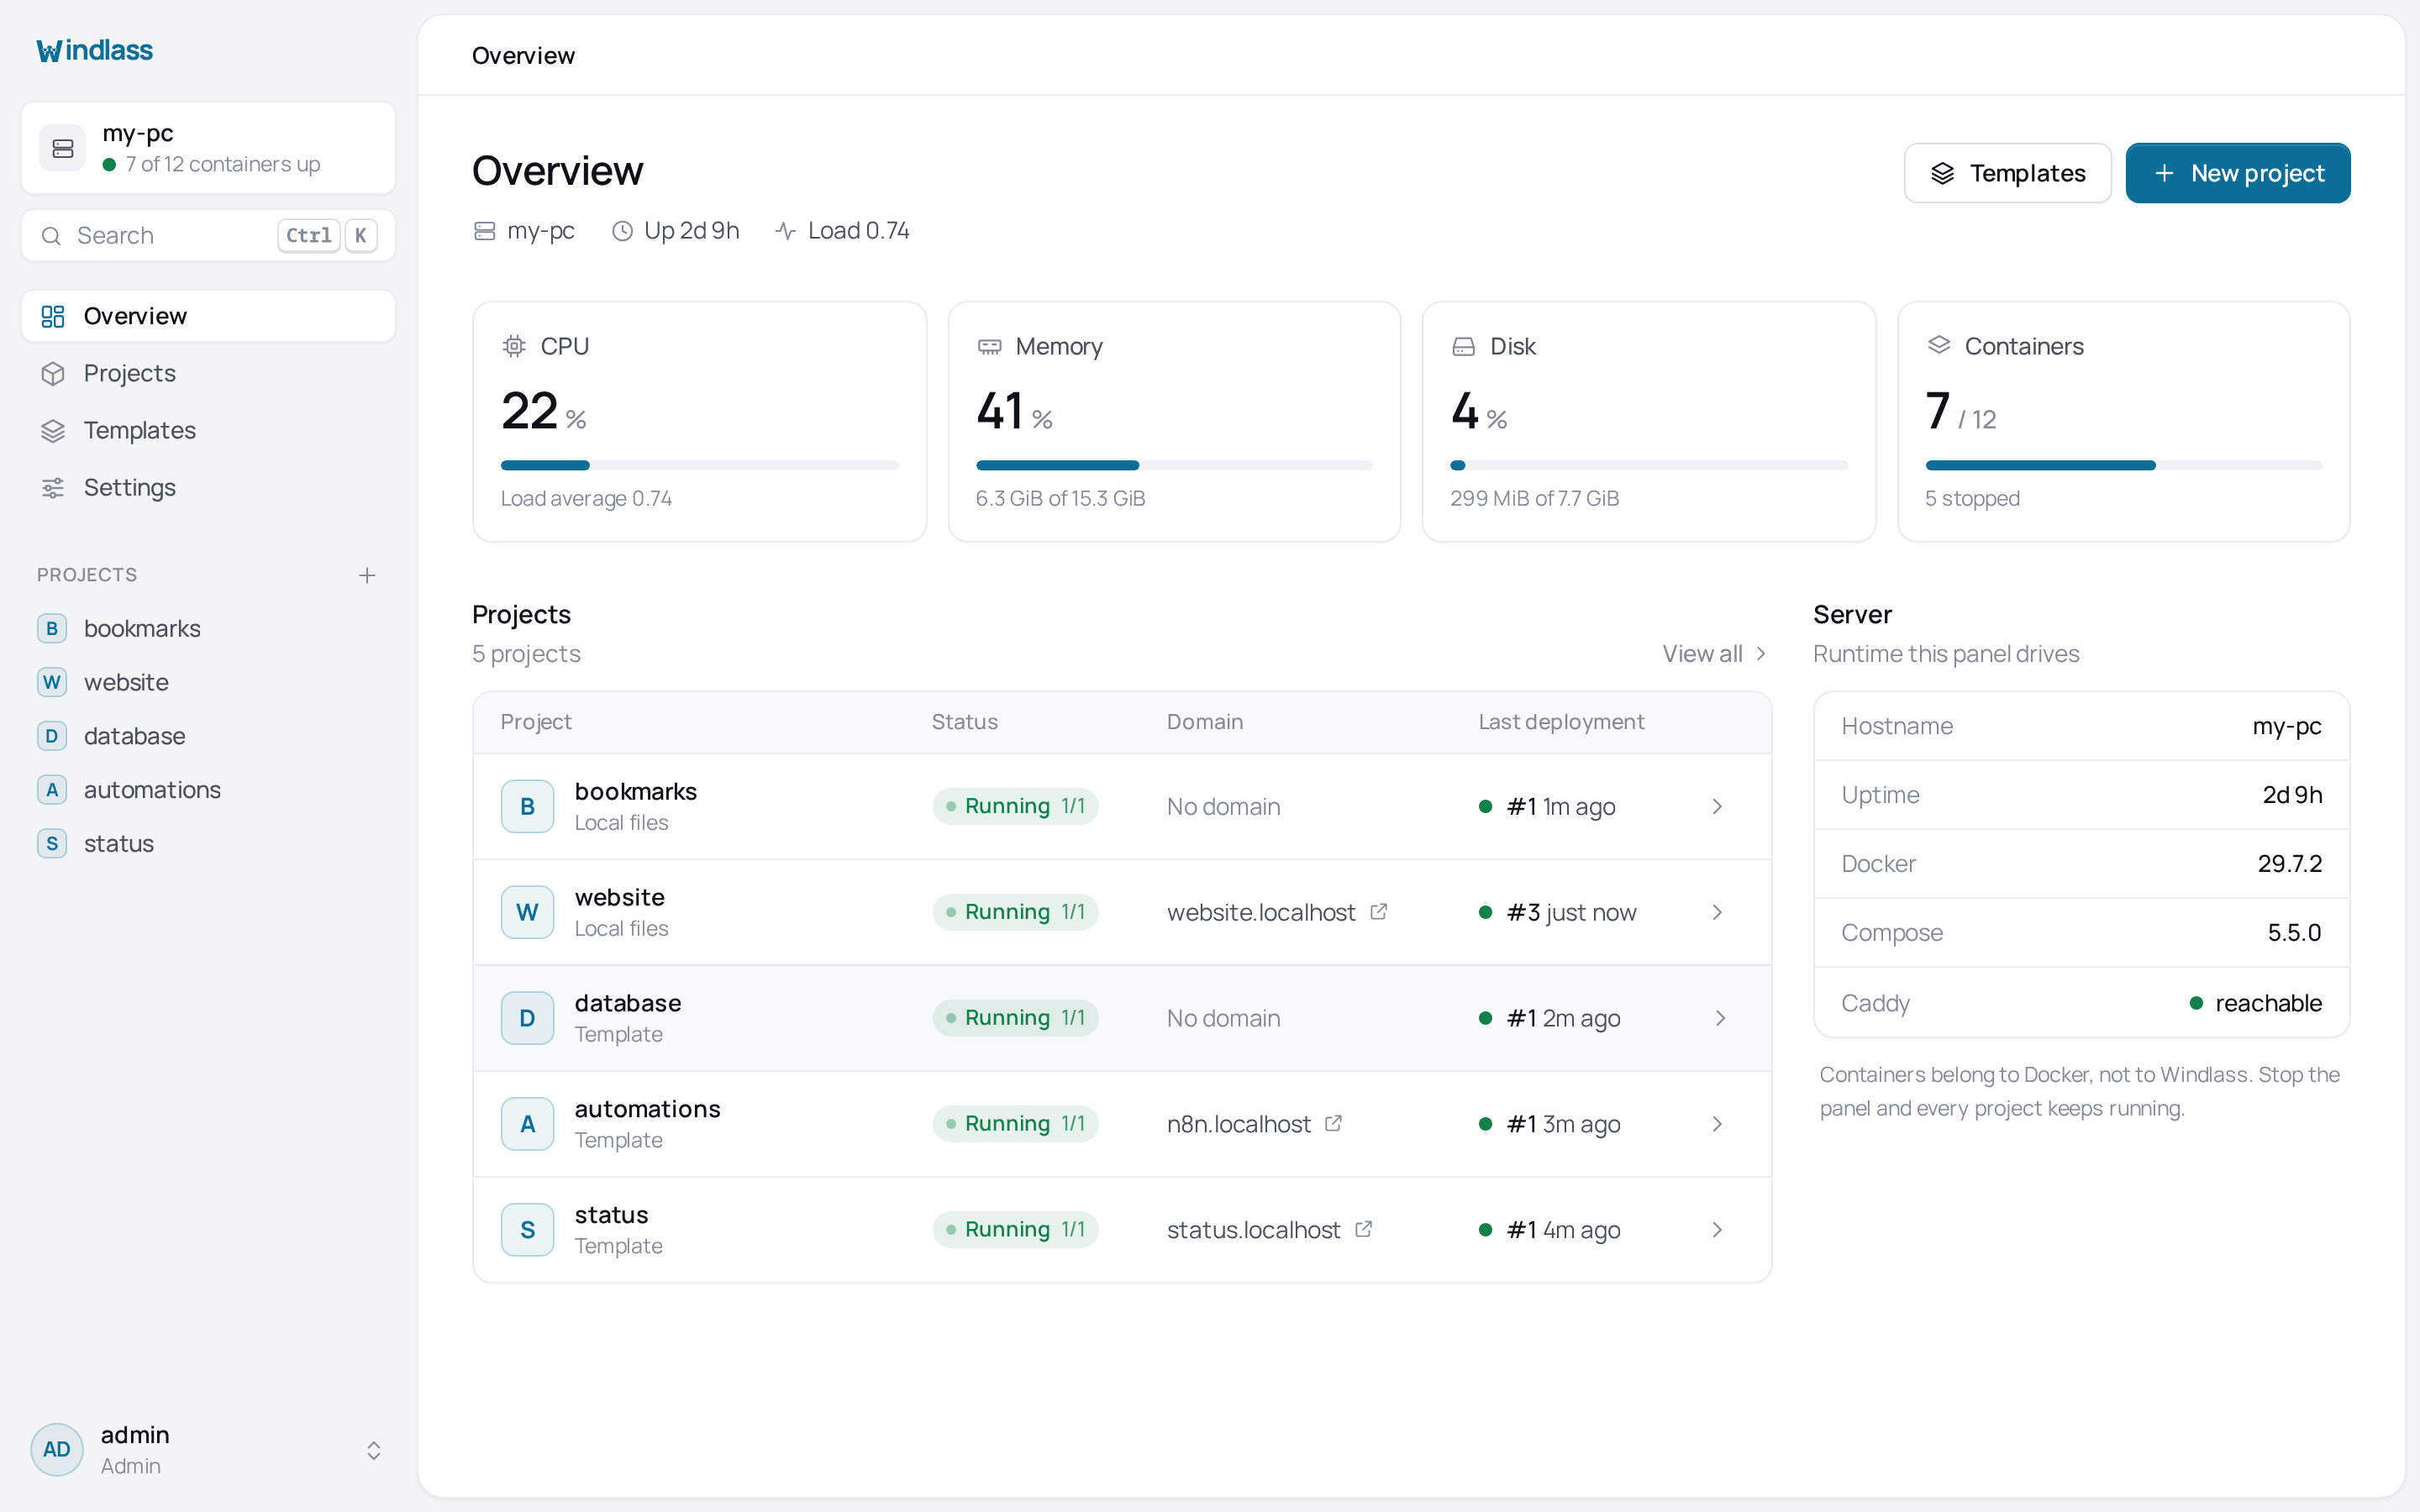Open website row chevron

pyautogui.click(x=1717, y=912)
